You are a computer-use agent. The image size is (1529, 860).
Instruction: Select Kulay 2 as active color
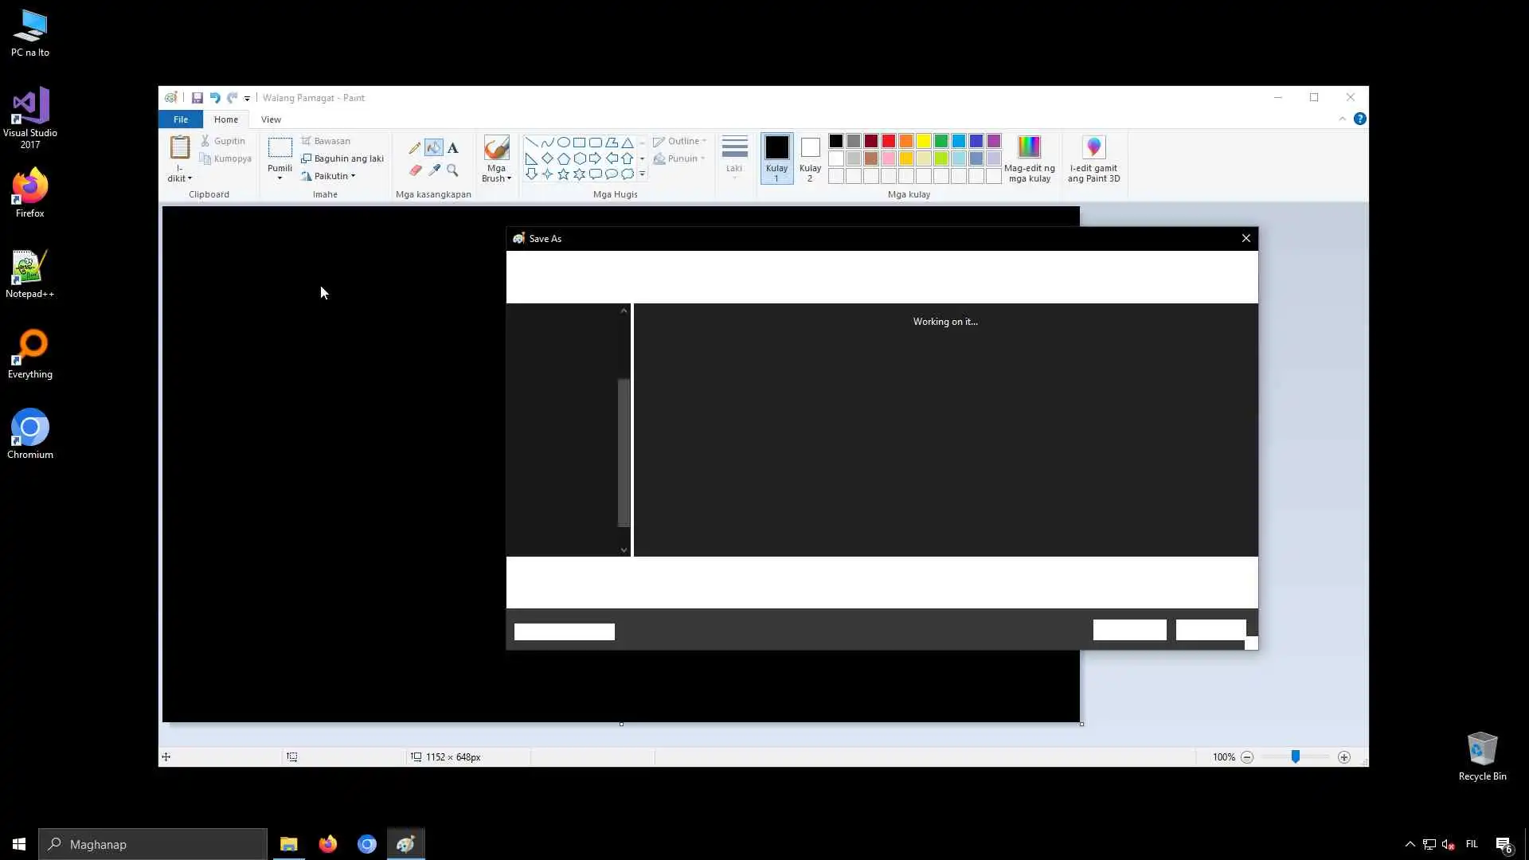click(x=810, y=158)
